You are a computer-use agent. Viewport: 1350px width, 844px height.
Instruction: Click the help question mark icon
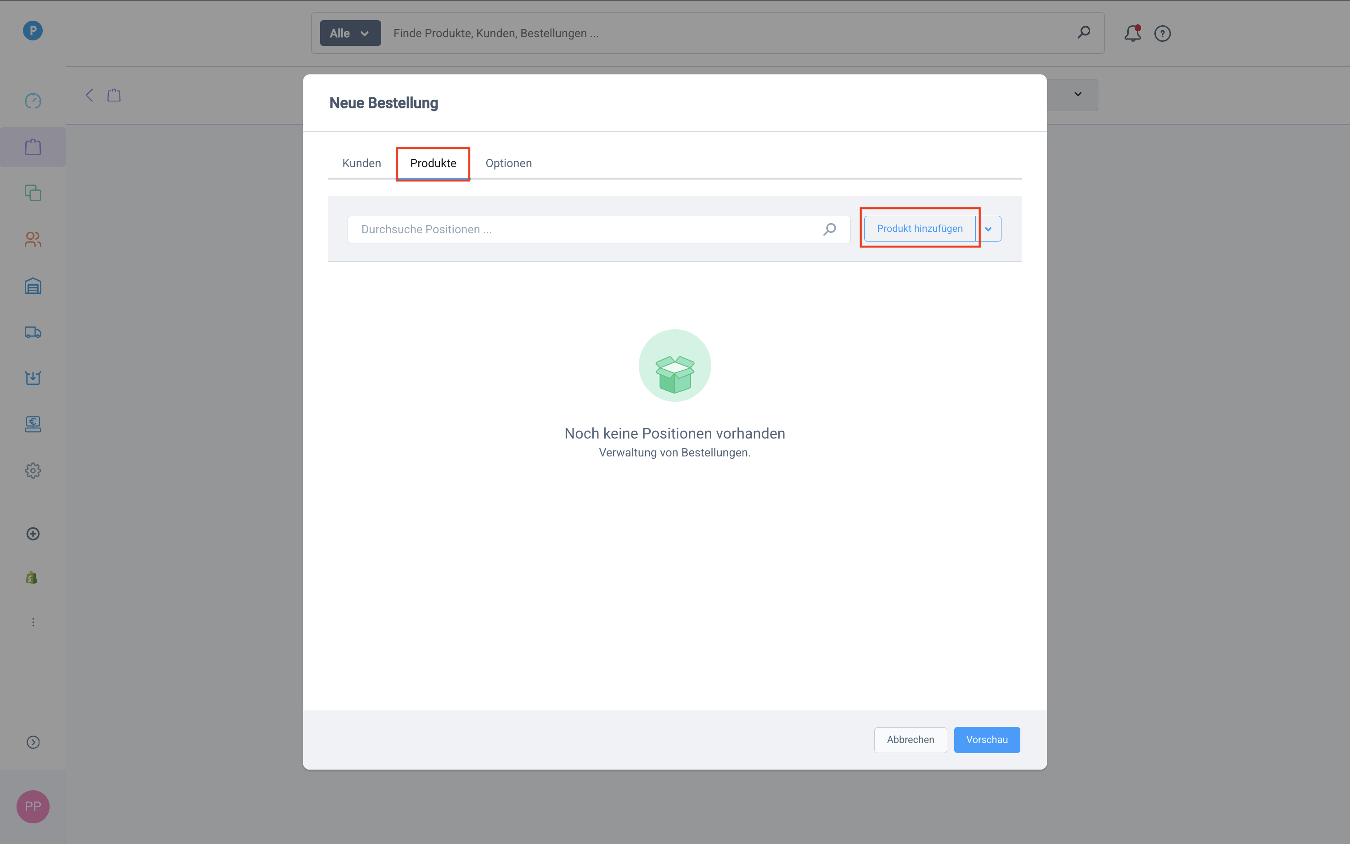tap(1163, 34)
